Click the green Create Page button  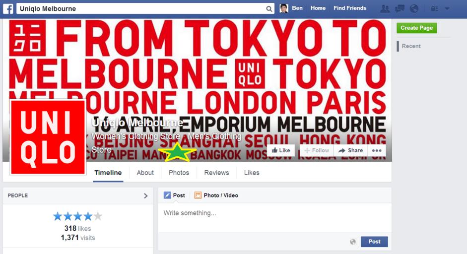point(417,28)
